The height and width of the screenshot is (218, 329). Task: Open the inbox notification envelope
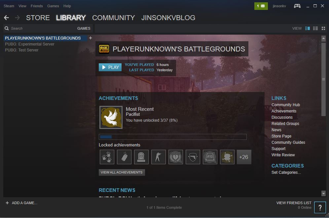[x=261, y=6]
